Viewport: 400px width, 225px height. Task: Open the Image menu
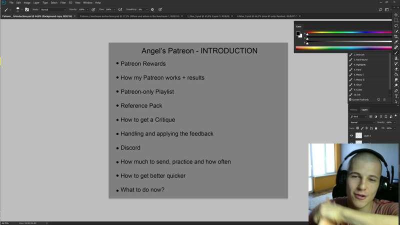[27, 2]
